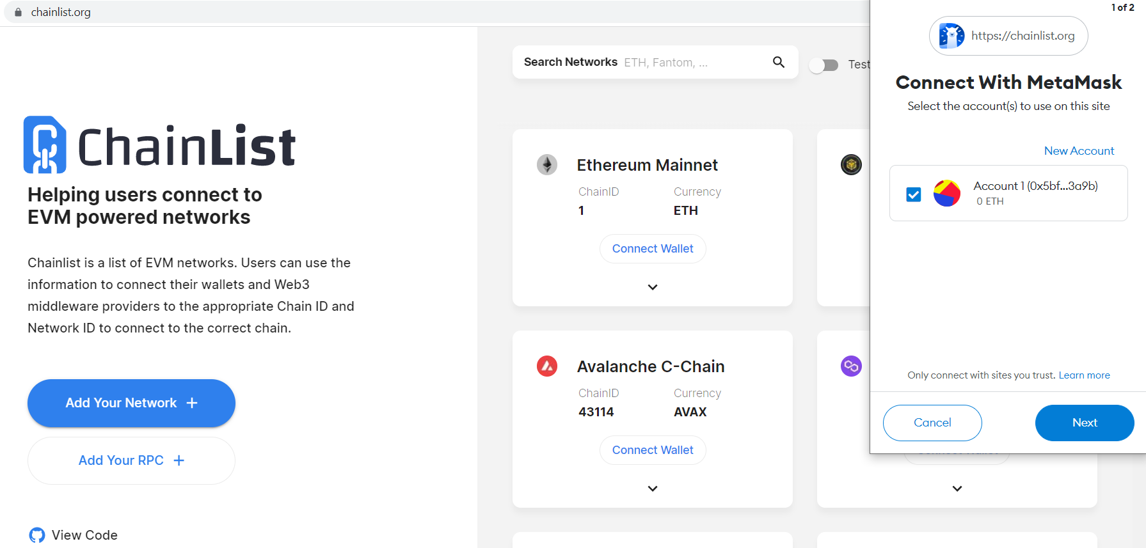Screen dimensions: 1146x548
Task: Click the Avalanche C-Chain red icon
Action: pyautogui.click(x=547, y=366)
